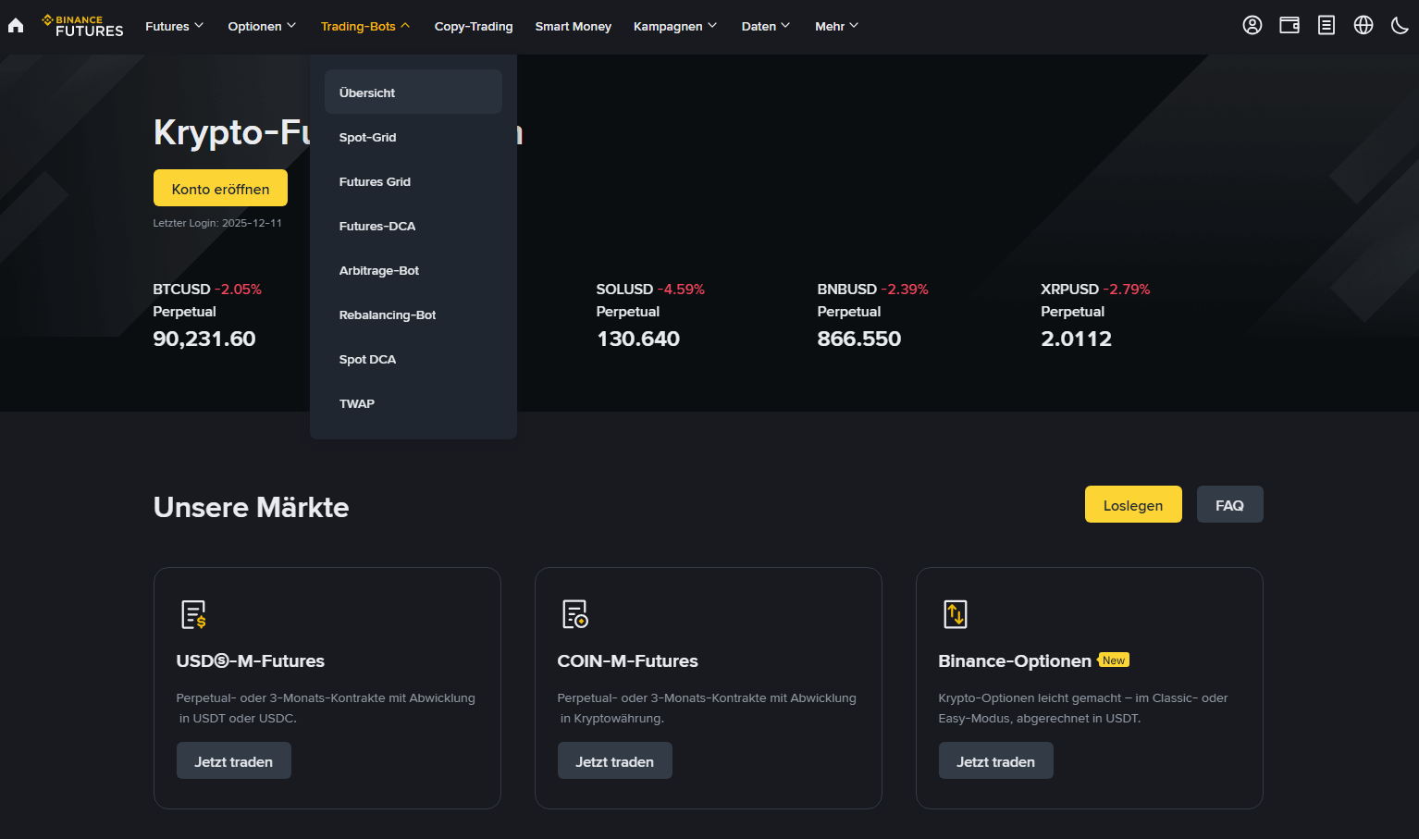Viewport: 1419px width, 839px height.
Task: Expand the Kampagnen menu
Action: point(675,26)
